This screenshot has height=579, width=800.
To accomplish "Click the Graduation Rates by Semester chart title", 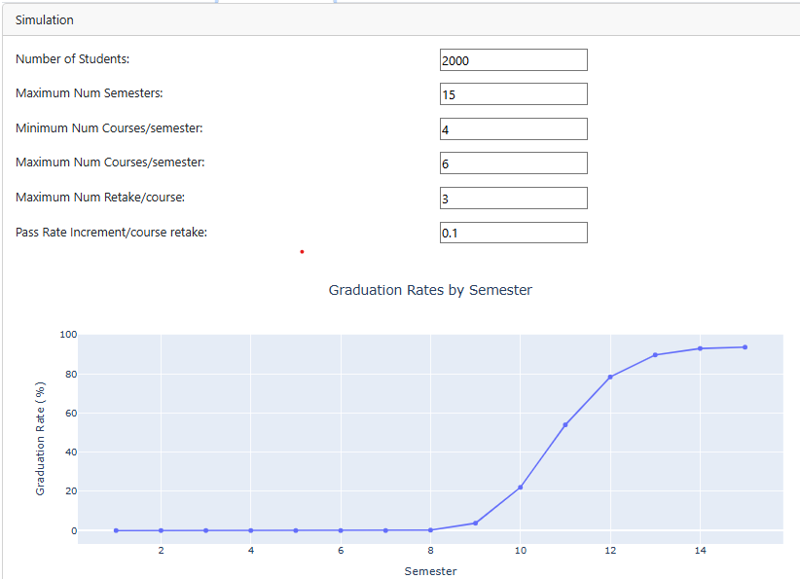I will [430, 290].
